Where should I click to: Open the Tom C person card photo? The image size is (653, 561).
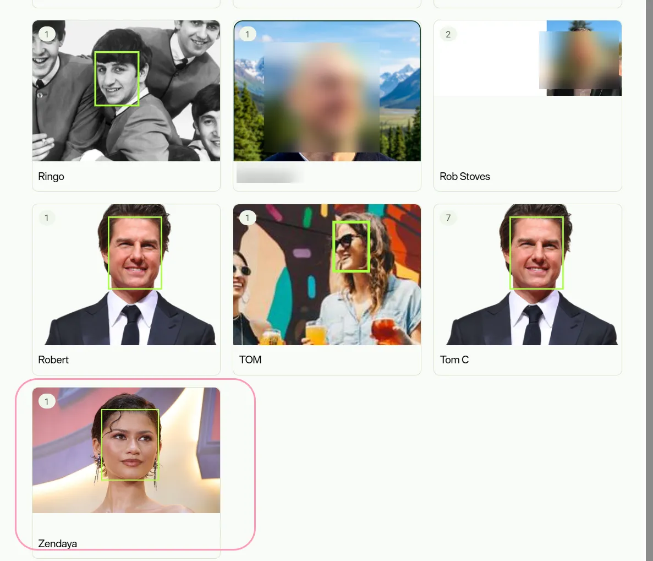click(x=528, y=275)
